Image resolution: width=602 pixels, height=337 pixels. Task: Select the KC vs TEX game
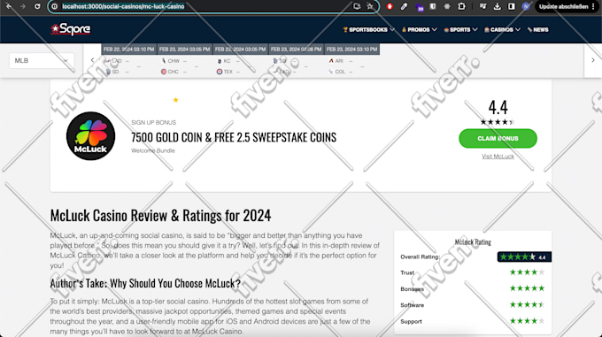point(240,66)
